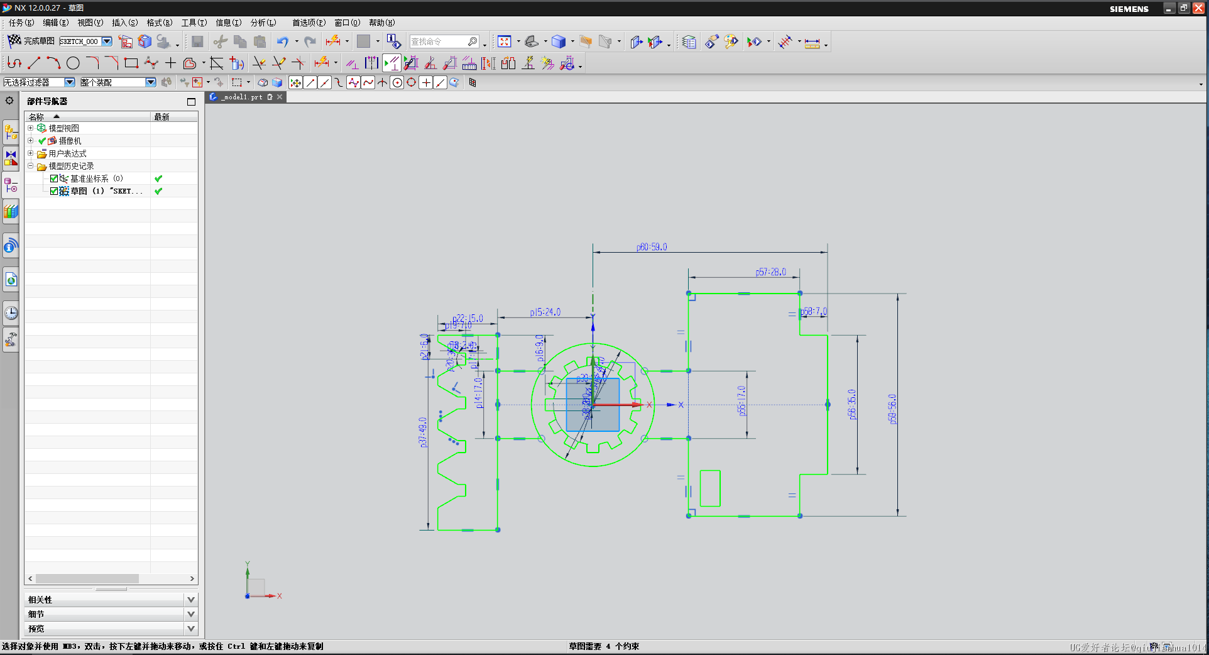The image size is (1209, 655).
Task: Expand the Preview panel chevron
Action: tap(191, 629)
